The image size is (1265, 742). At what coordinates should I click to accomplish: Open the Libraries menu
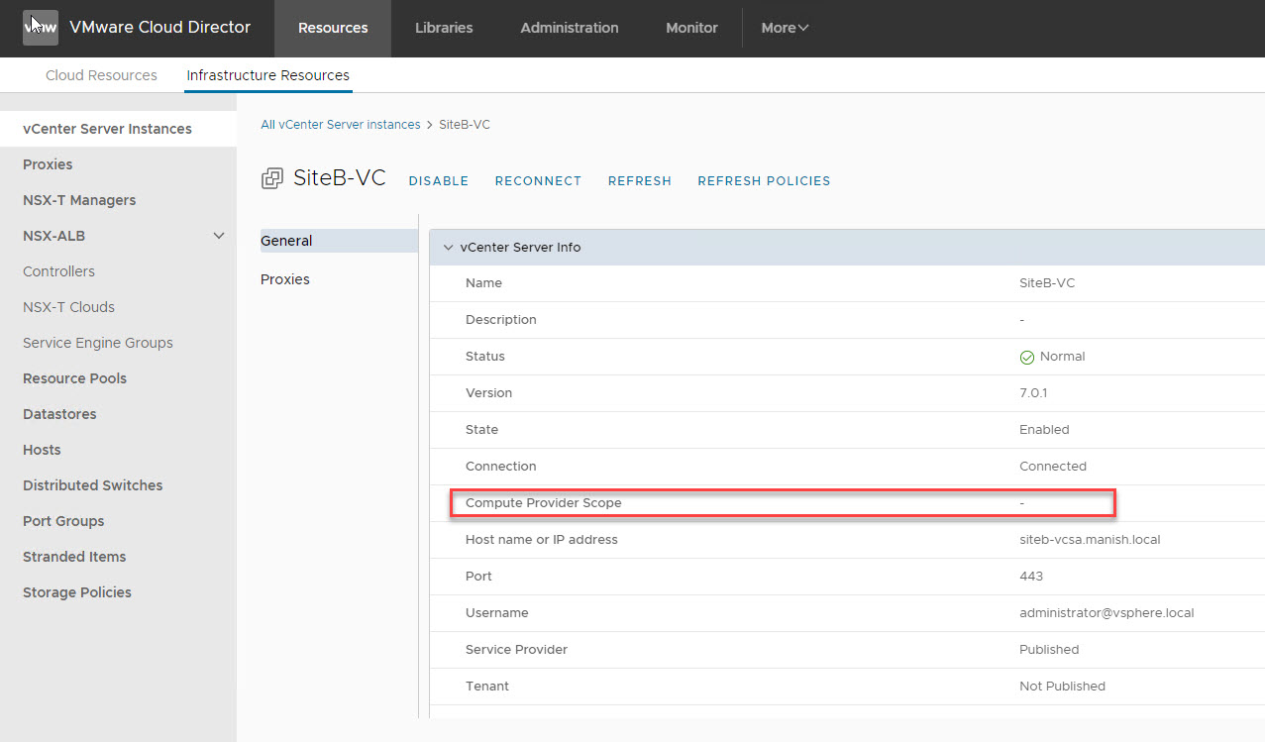[x=444, y=27]
